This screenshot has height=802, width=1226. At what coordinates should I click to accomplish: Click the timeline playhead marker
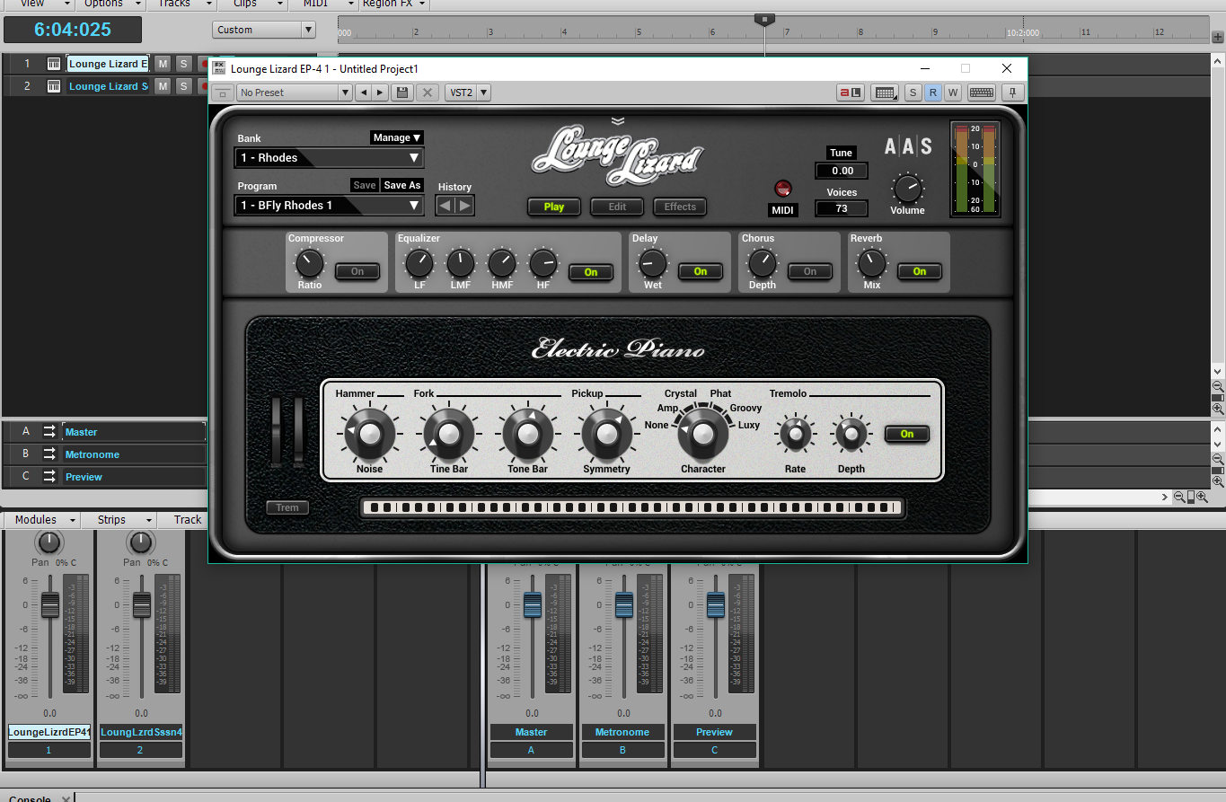click(764, 19)
